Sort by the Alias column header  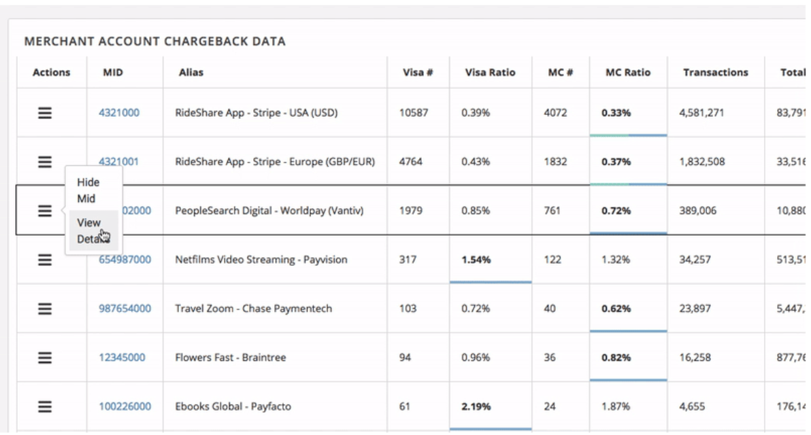191,72
